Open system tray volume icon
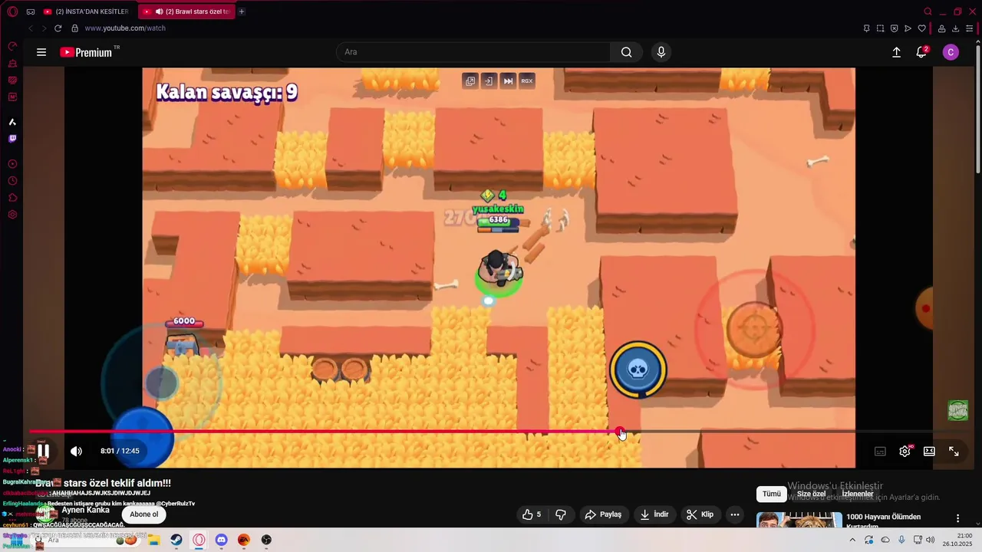982x552 pixels. pyautogui.click(x=931, y=540)
